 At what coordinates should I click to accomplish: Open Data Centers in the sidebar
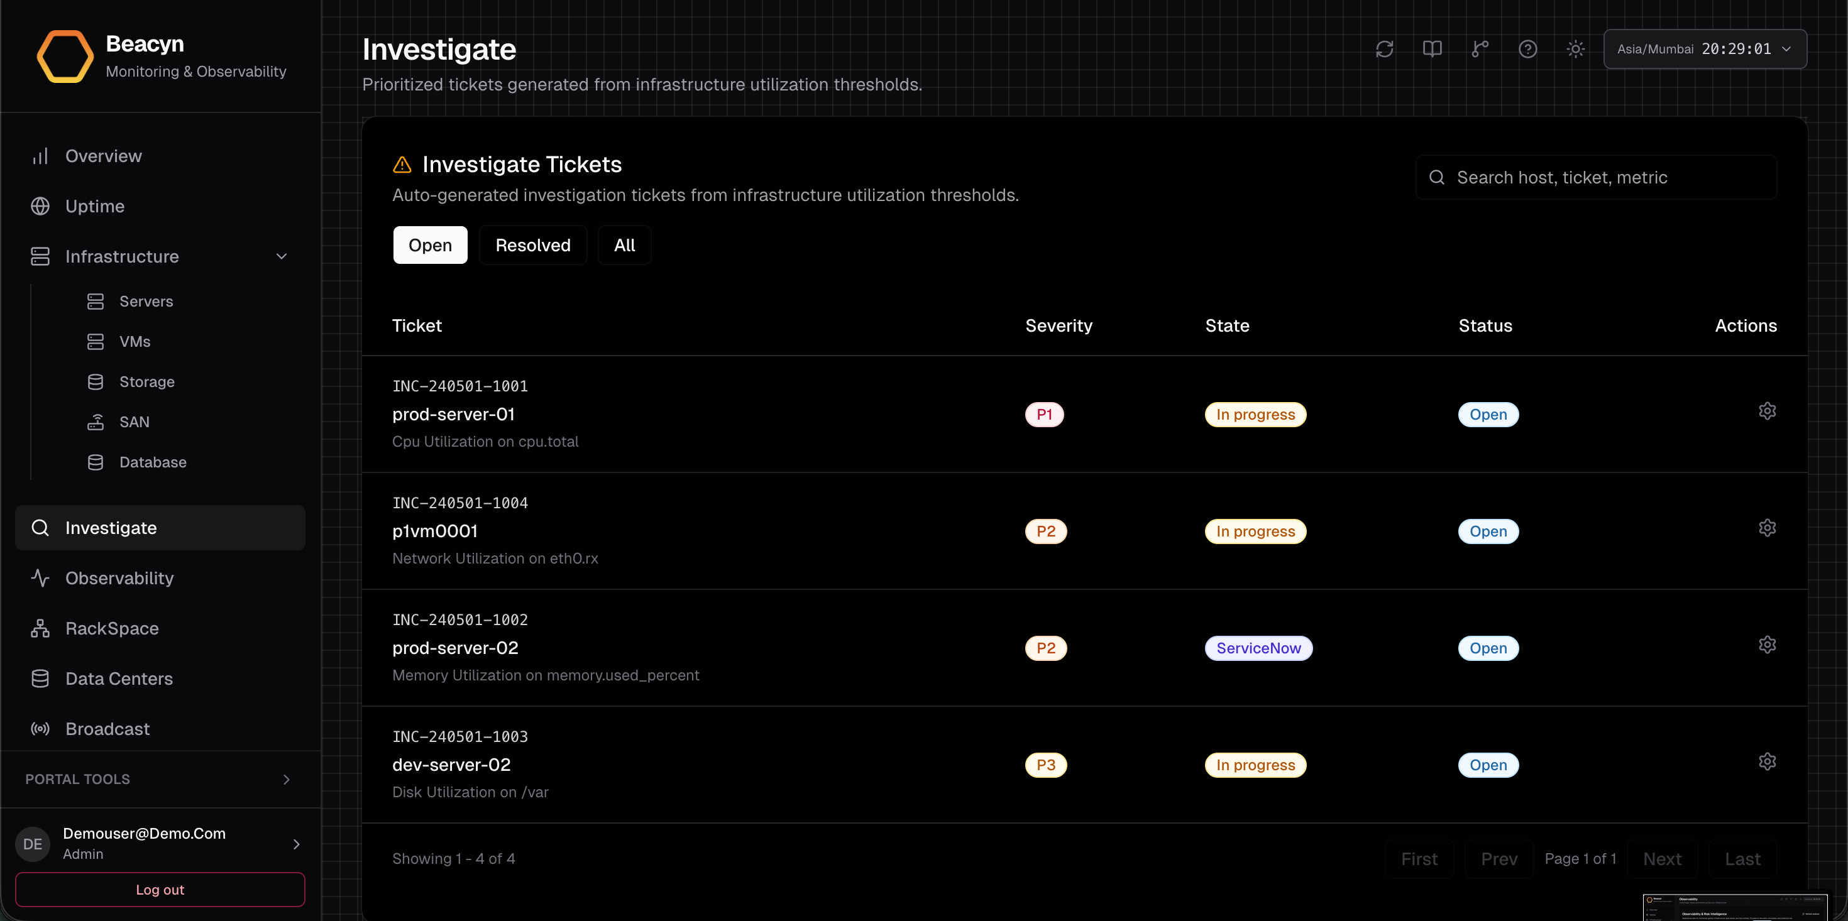[160, 678]
